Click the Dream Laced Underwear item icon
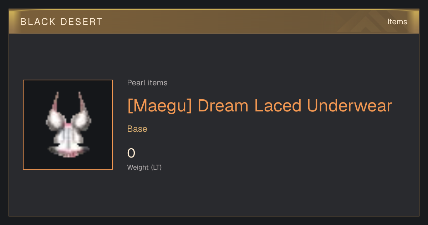428x225 pixels. 68,125
